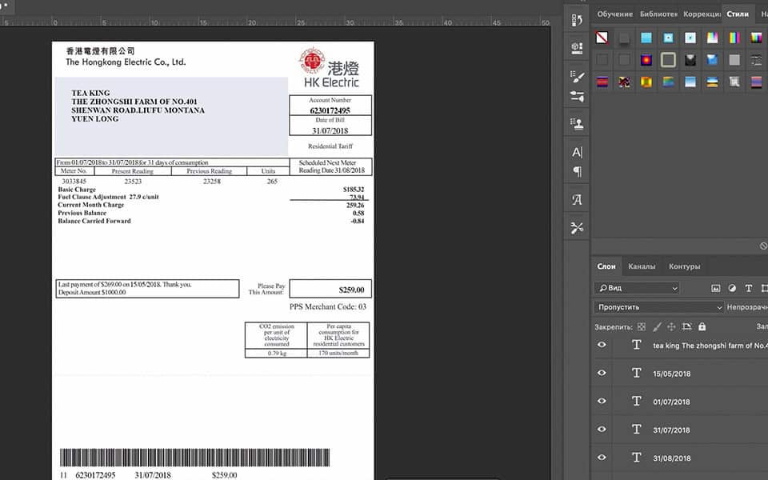Hide the 31/07/2018 text layer
This screenshot has width=768, height=480.
click(x=602, y=429)
